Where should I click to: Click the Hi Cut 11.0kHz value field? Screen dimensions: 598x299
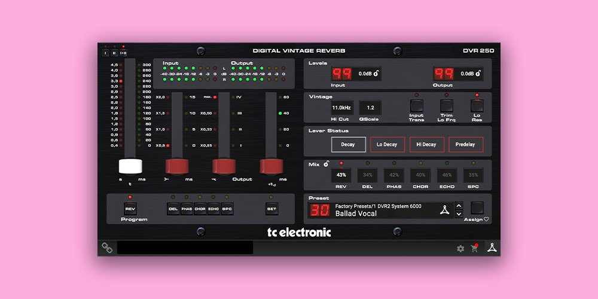click(x=342, y=108)
